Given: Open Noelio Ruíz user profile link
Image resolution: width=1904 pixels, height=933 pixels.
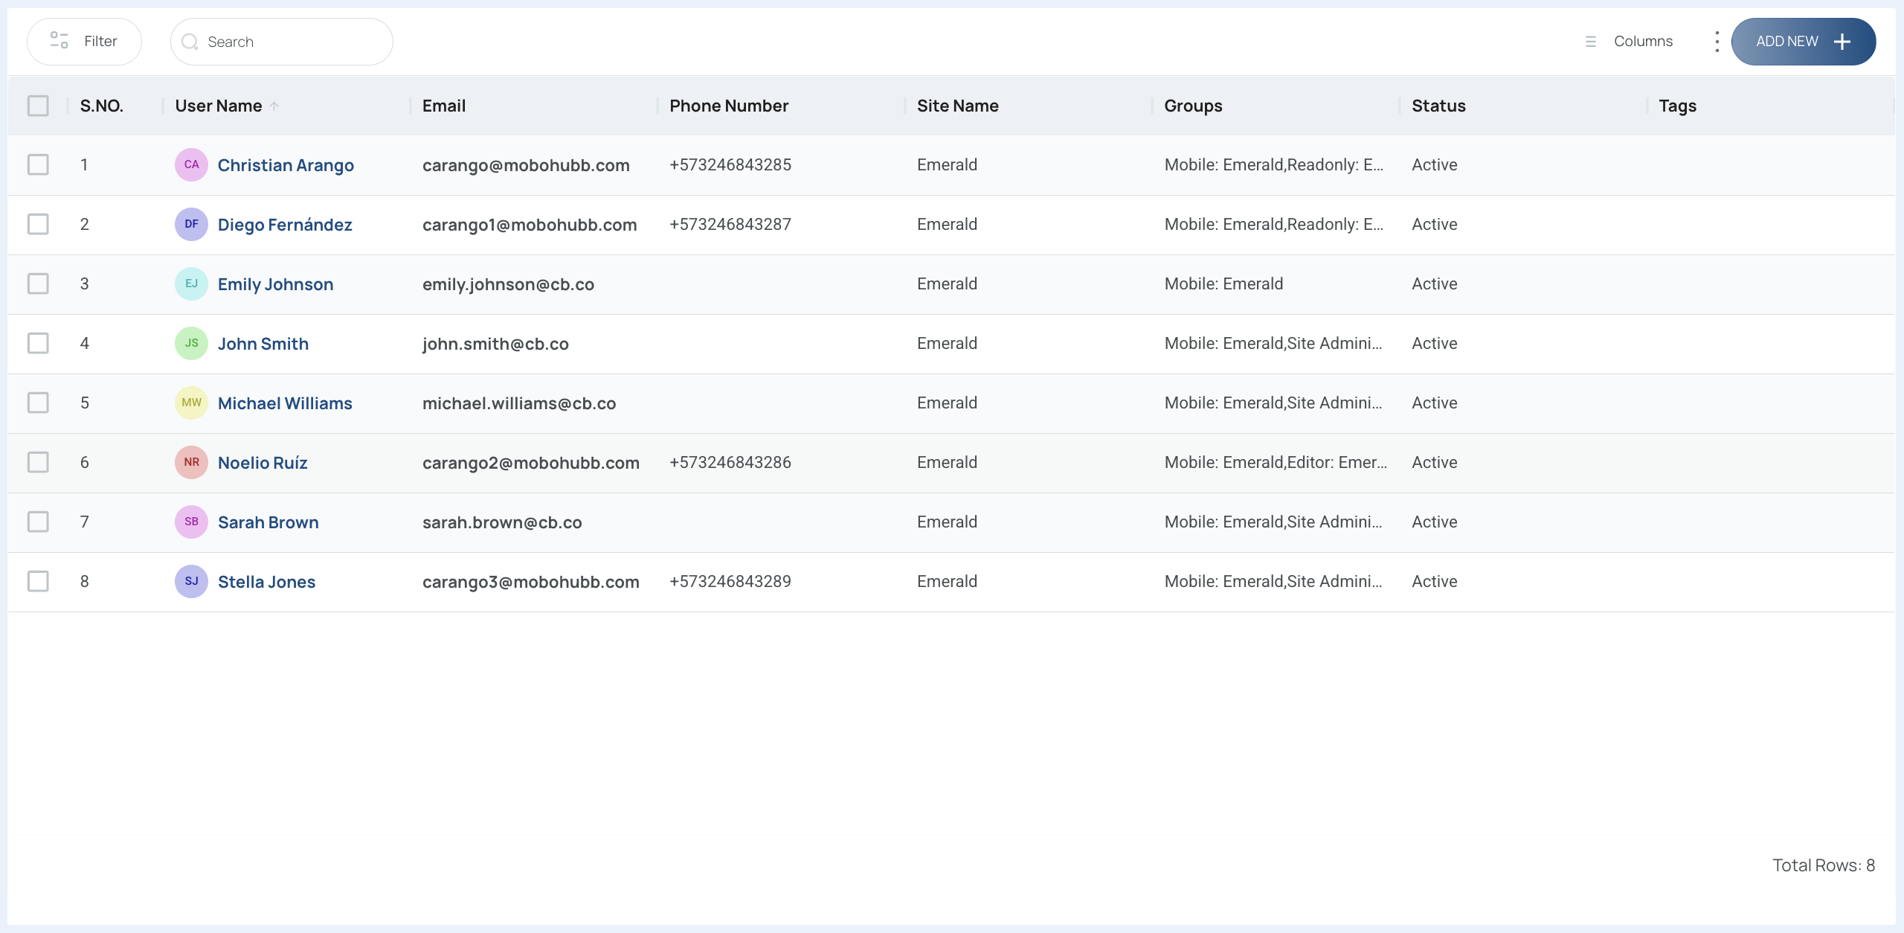Looking at the screenshot, I should pyautogui.click(x=263, y=463).
